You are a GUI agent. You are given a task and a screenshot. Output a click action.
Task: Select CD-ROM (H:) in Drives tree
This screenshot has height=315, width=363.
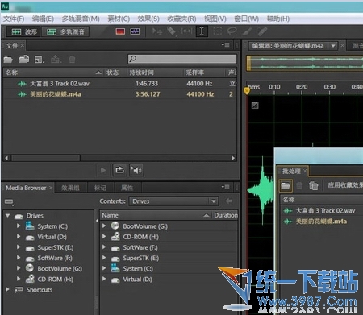[55, 280]
